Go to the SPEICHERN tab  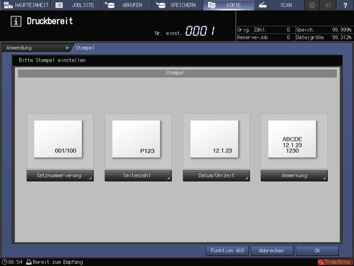(x=177, y=5)
